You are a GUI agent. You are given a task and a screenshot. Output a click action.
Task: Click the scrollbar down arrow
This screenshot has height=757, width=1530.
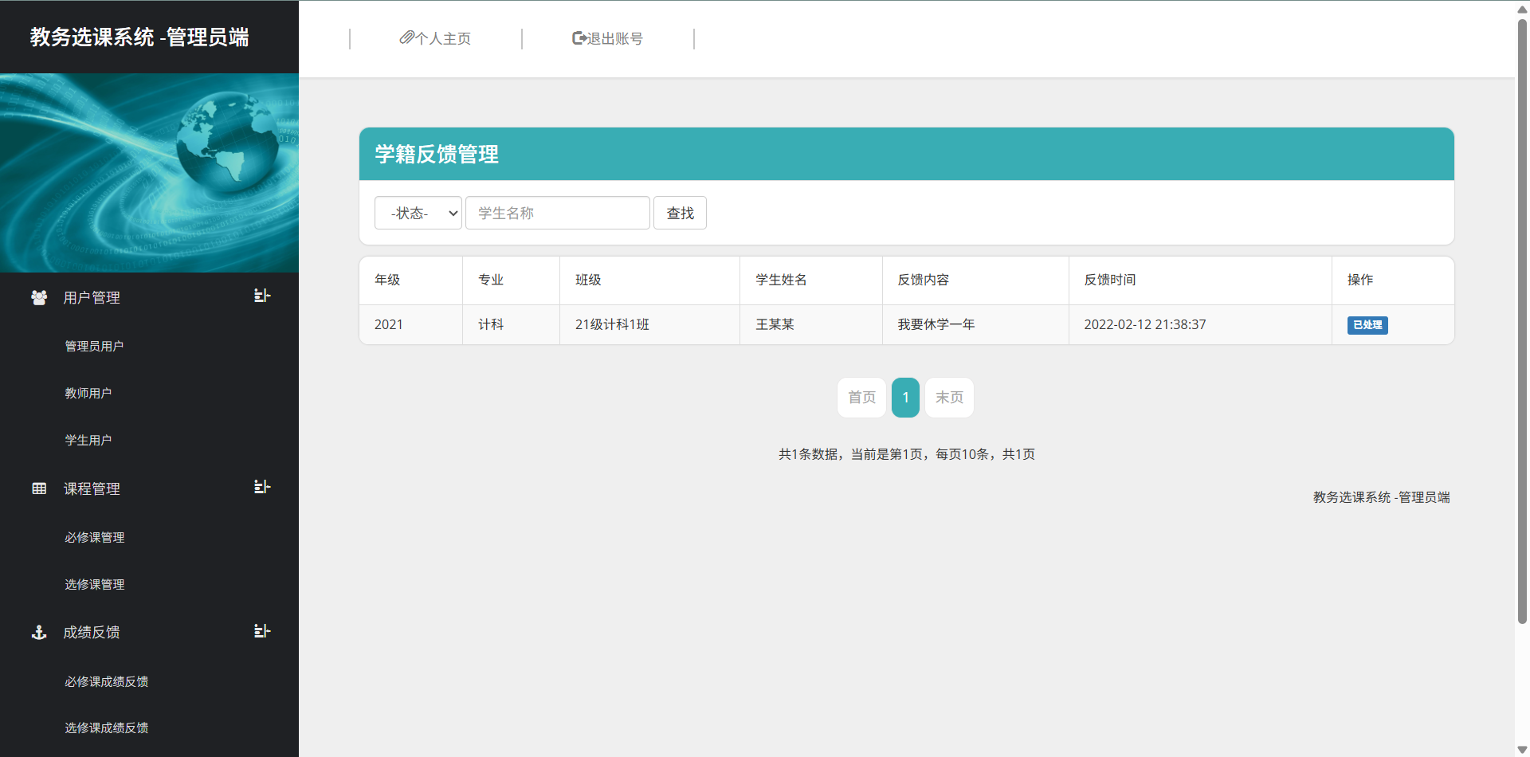(1522, 749)
